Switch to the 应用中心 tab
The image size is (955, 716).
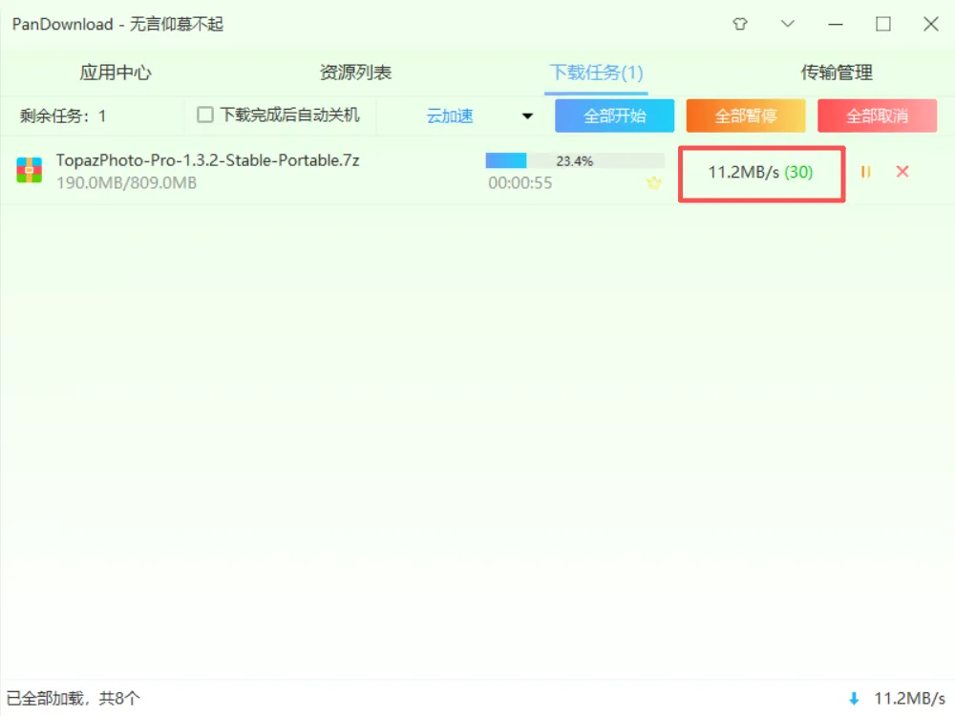click(116, 73)
